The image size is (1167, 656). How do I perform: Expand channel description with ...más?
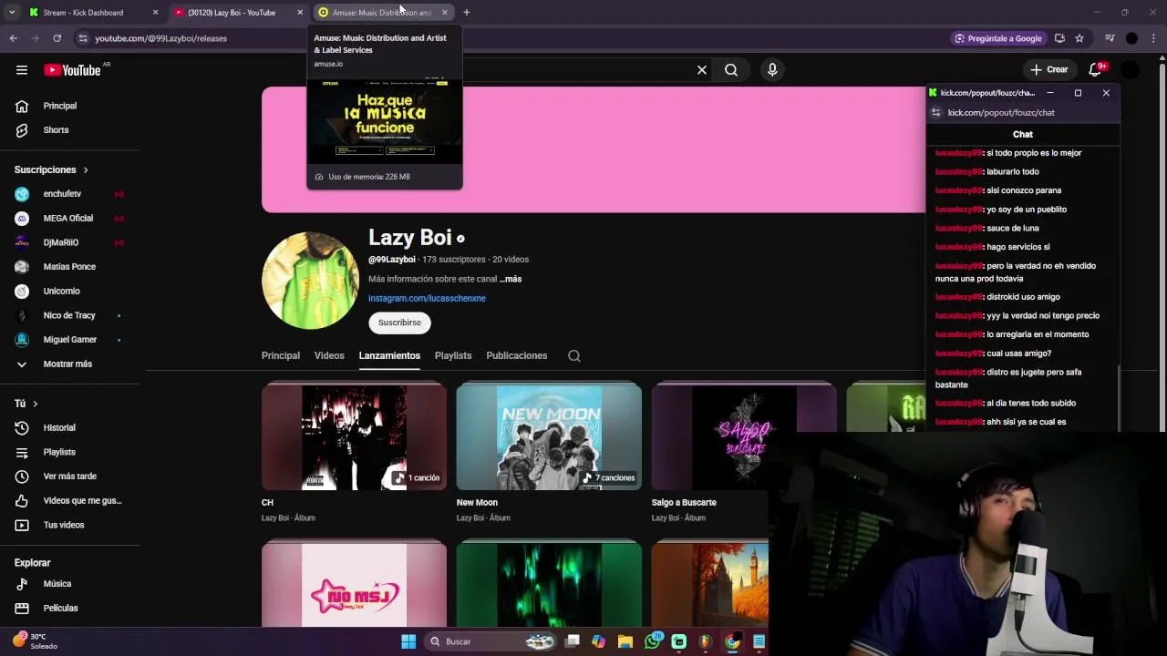(x=511, y=279)
